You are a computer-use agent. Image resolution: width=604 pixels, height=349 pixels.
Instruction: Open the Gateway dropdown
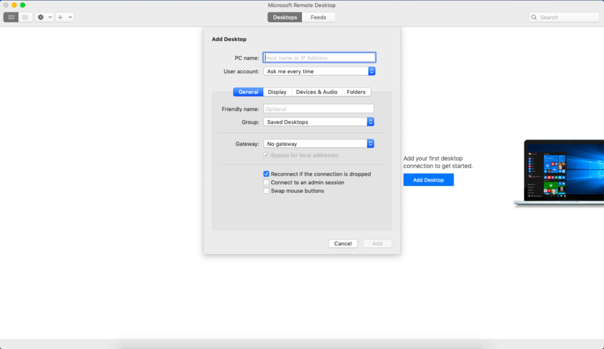tap(319, 143)
